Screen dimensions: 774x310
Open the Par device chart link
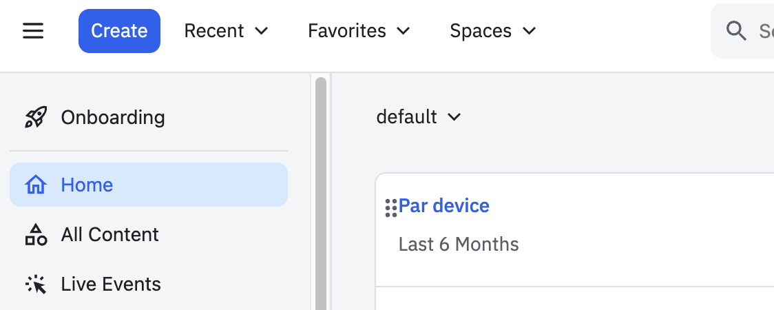[x=444, y=206]
